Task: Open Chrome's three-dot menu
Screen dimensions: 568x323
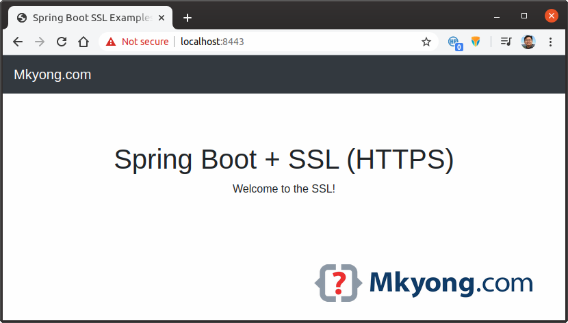Action: coord(550,42)
